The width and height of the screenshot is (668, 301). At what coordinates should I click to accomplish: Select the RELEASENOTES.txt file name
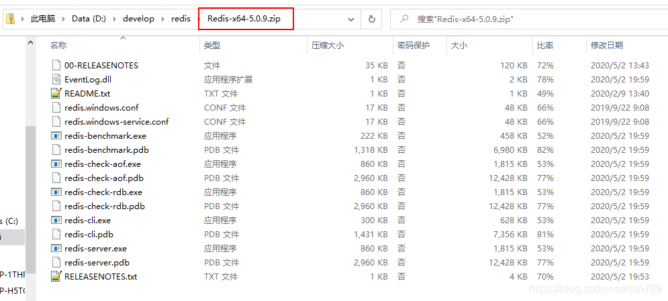tap(101, 276)
